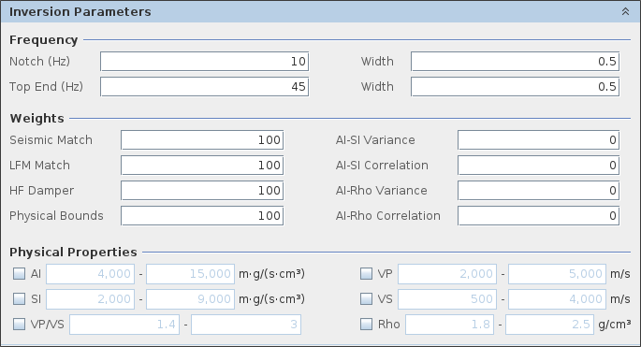Click the AI-Rho Correlation field
This screenshot has width=641, height=347.
(x=538, y=216)
